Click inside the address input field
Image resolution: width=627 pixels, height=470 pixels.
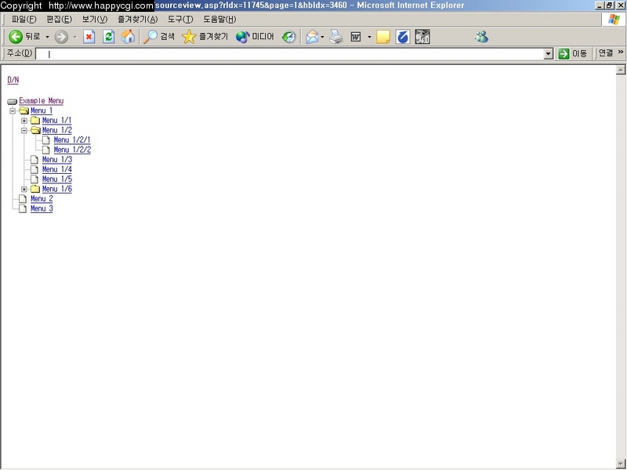click(x=290, y=53)
